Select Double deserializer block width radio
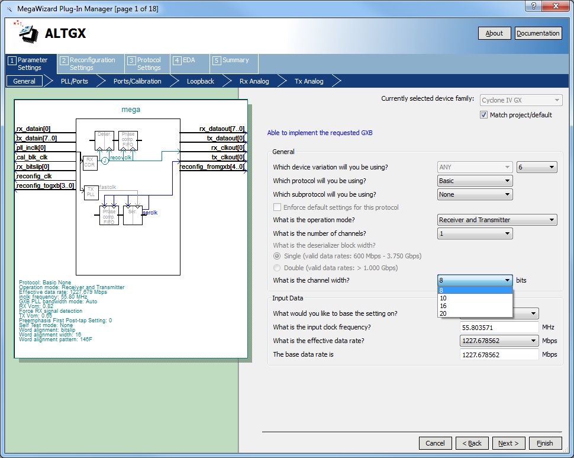This screenshot has height=458, width=574. coord(277,268)
